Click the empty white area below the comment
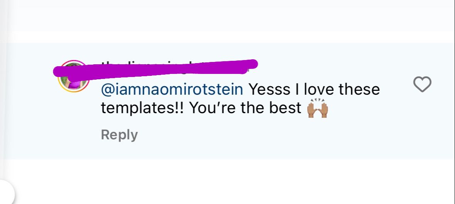This screenshot has height=204, width=455. coord(232,181)
